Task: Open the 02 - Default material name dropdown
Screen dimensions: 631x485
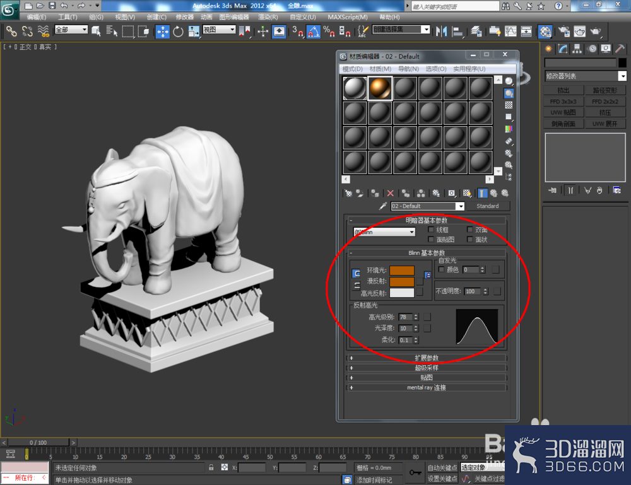Action: click(x=427, y=206)
